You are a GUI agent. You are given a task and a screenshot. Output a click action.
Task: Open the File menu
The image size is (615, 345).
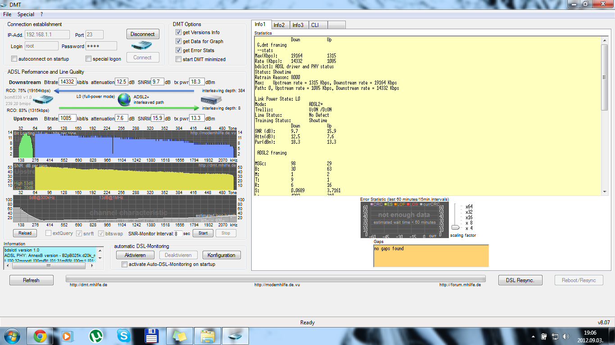point(7,14)
